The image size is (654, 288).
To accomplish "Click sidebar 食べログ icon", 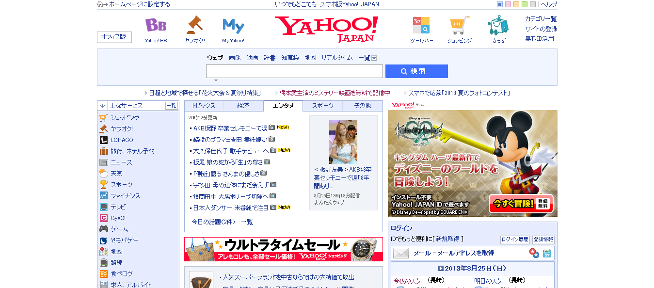I will coord(103,274).
